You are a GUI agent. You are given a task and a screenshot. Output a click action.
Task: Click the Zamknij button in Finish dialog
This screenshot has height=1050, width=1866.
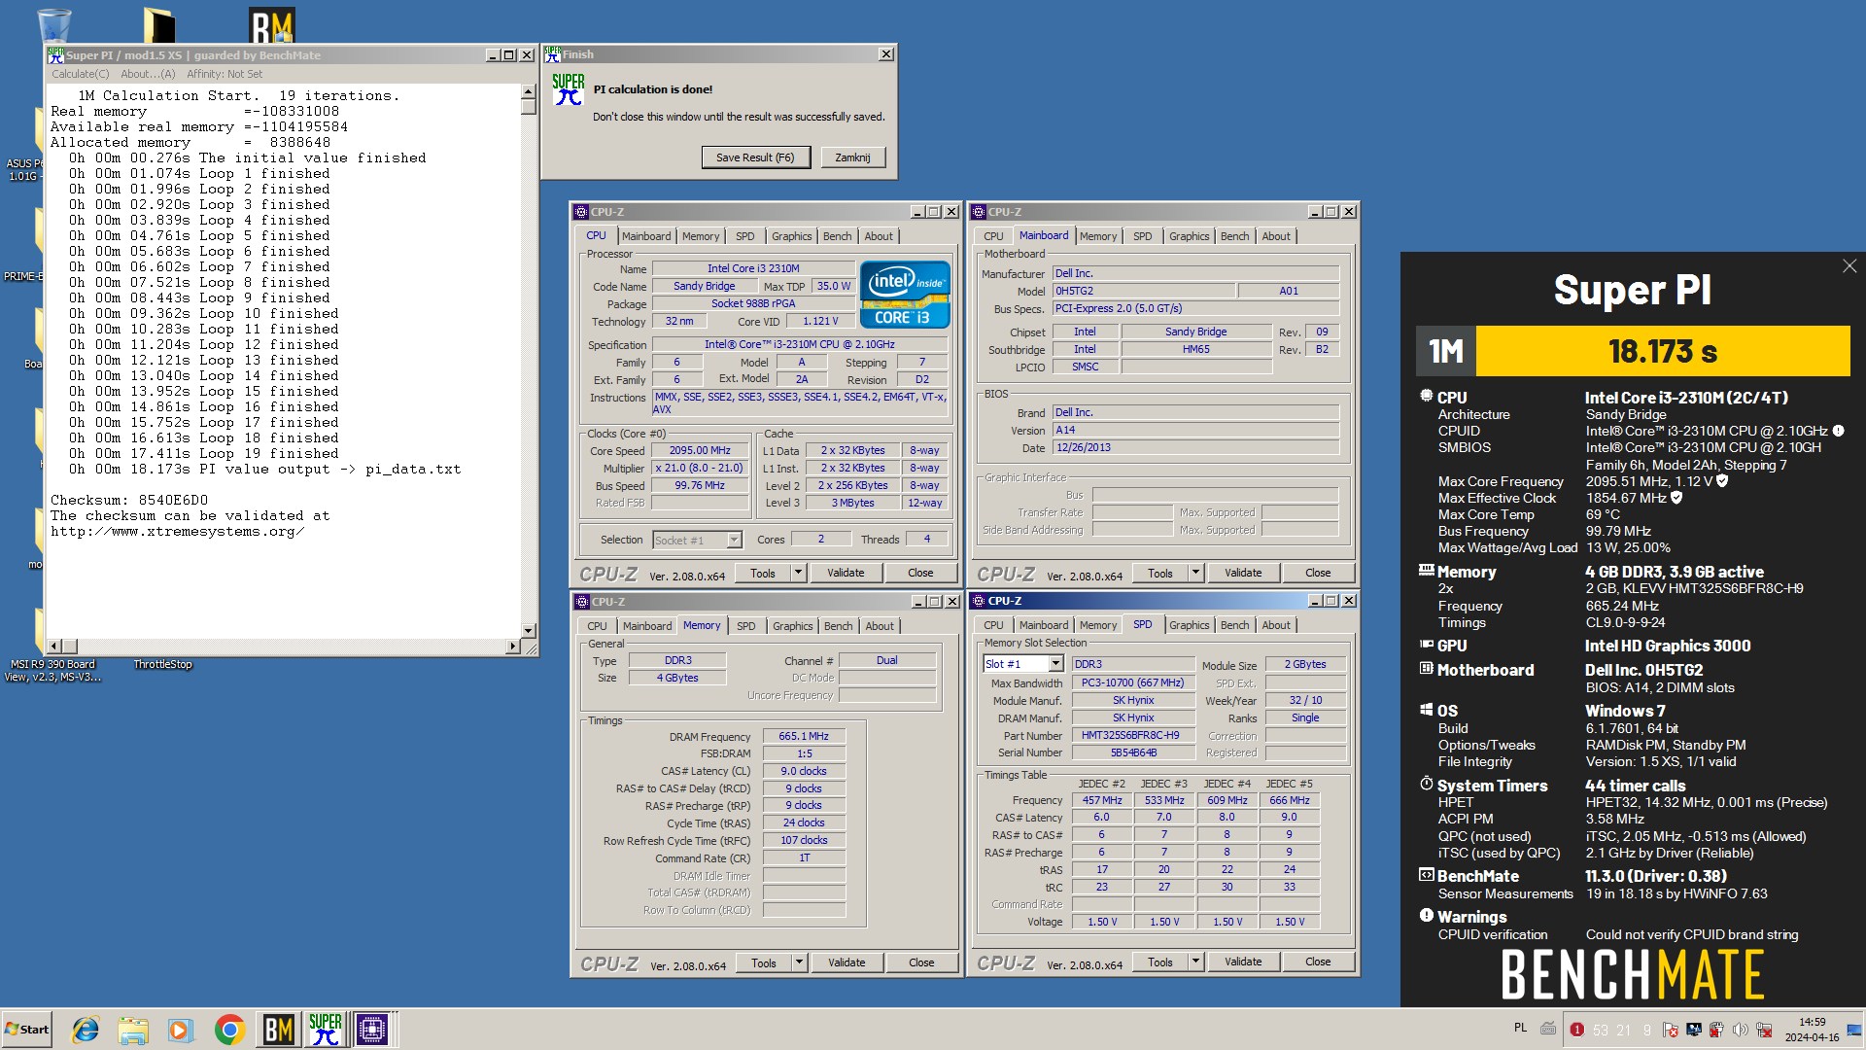point(852,157)
